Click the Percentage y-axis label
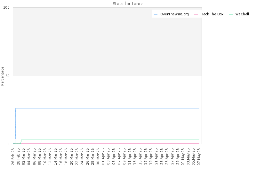256x192 pixels. [2, 76]
